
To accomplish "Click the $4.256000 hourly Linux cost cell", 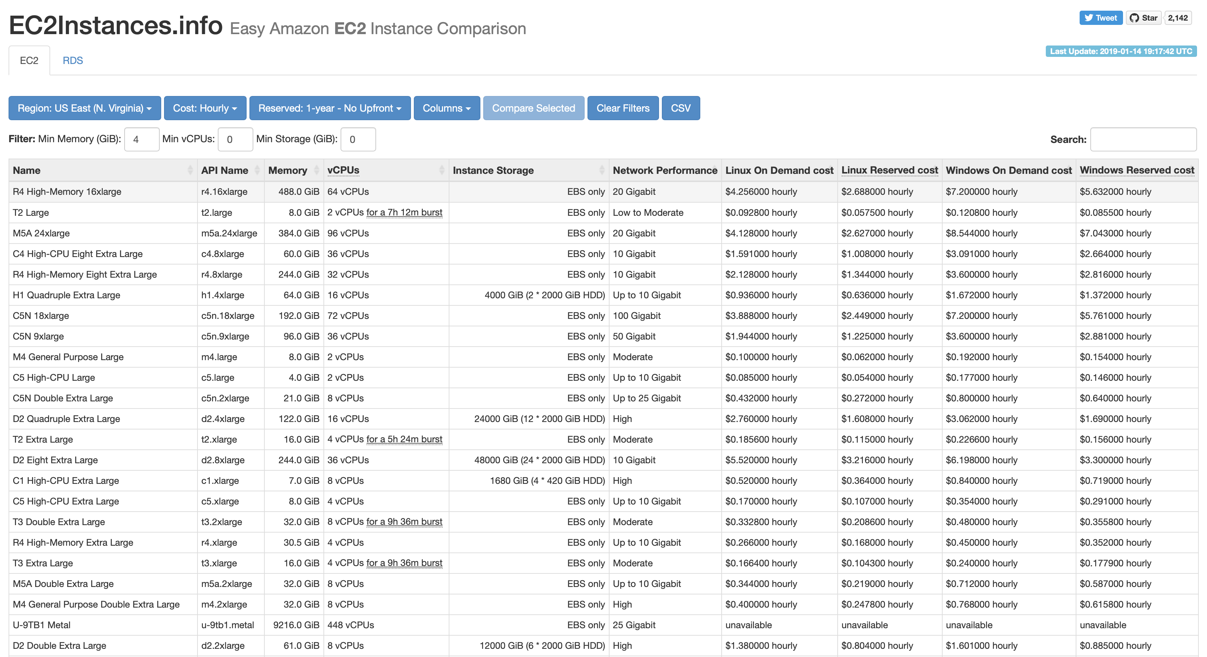I will pos(779,192).
